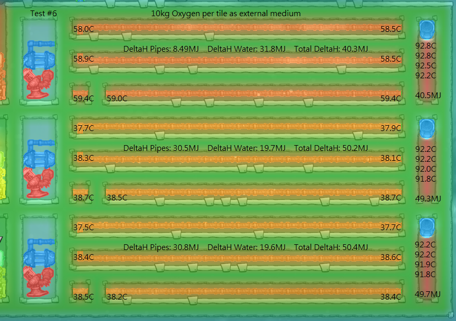The height and width of the screenshot is (321, 456).
Task: Click 38.7C at the end of the 38.5C row
Action: pyautogui.click(x=391, y=197)
